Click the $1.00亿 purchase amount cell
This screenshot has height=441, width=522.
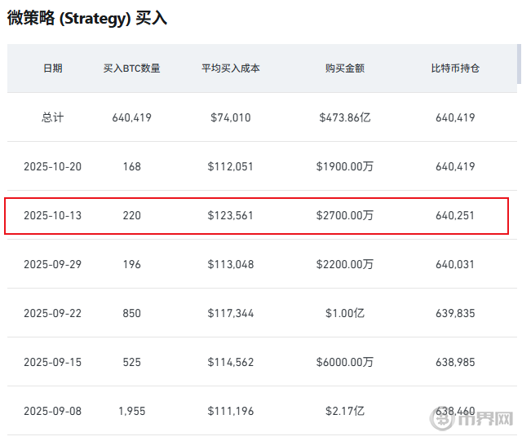345,313
